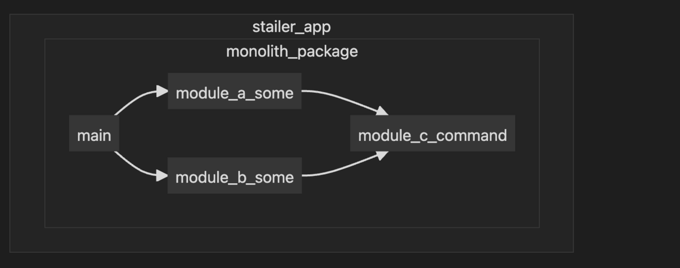Click upper arrowhead entering module_c_command

(x=382, y=111)
